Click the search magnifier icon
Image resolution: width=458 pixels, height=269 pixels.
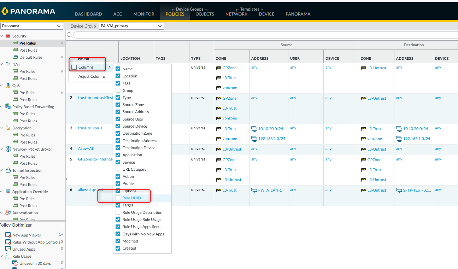(69, 35)
